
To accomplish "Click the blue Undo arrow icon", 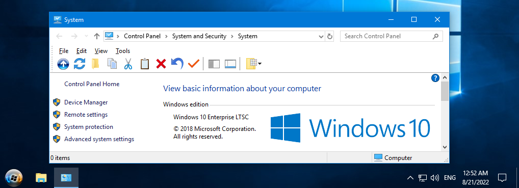I will point(177,64).
